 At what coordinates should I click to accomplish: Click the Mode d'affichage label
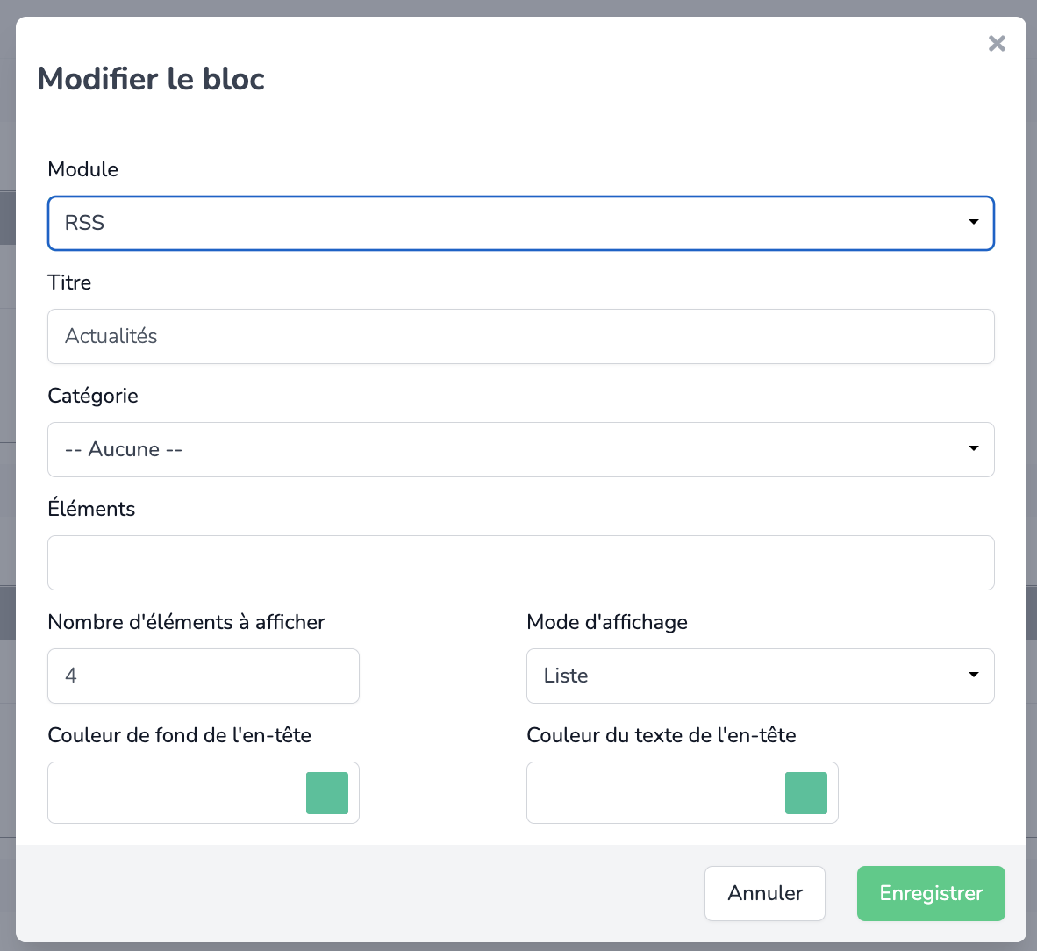[606, 622]
